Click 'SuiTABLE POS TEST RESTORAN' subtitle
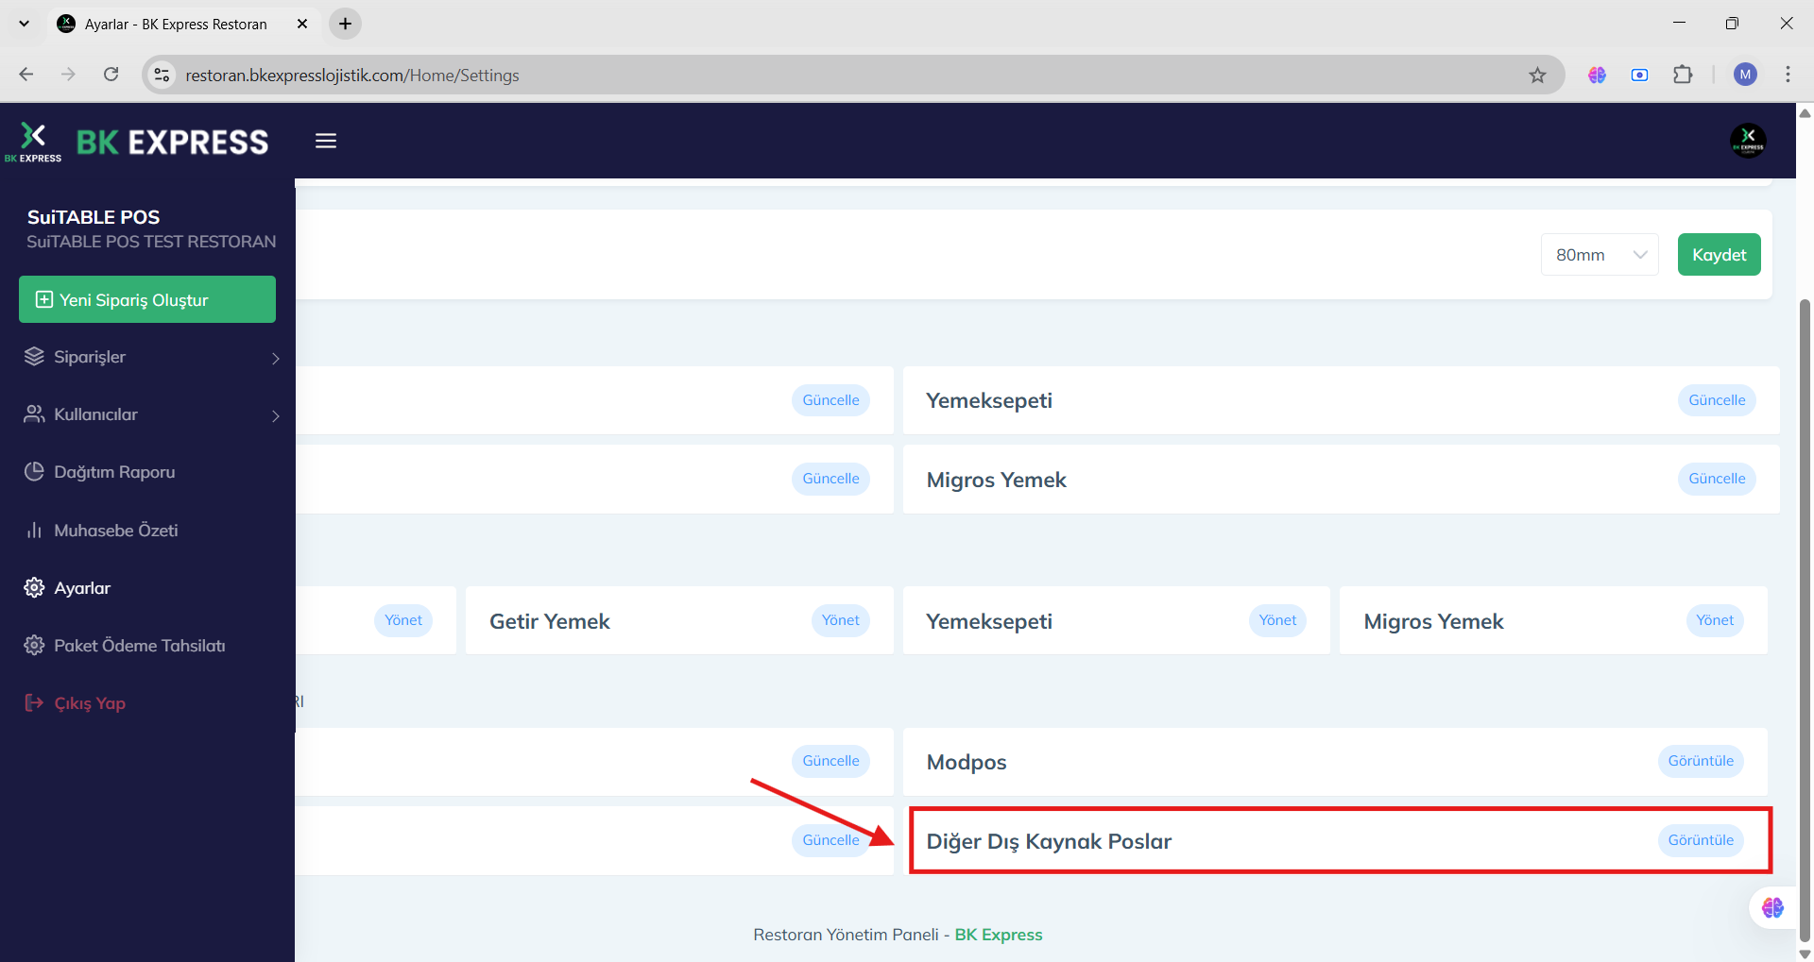Screen dimensions: 1814x962 pos(151,242)
